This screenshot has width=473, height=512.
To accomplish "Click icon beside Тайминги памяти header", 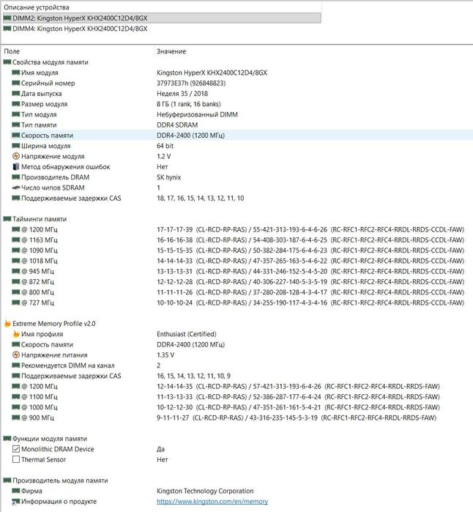I will pyautogui.click(x=7, y=219).
